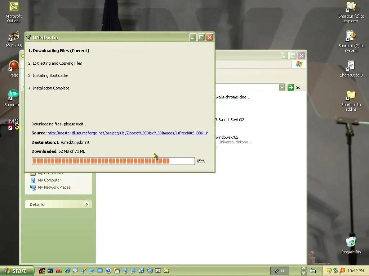The image size is (369, 276).
Task: Click the SourceForge source download link
Action: click(x=128, y=133)
